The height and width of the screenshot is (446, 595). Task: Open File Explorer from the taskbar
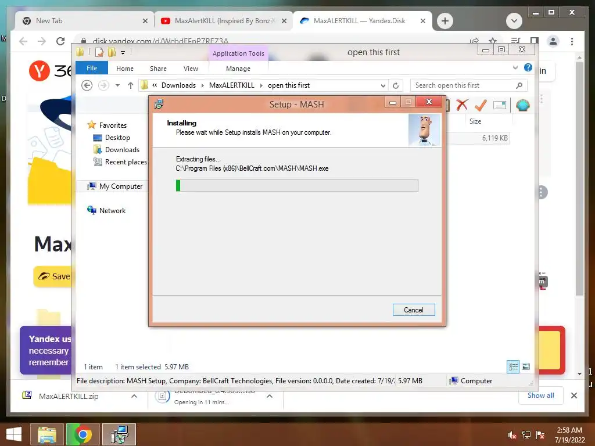tap(47, 434)
